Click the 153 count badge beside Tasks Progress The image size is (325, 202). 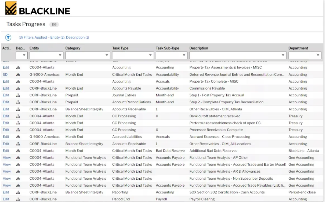(x=54, y=24)
